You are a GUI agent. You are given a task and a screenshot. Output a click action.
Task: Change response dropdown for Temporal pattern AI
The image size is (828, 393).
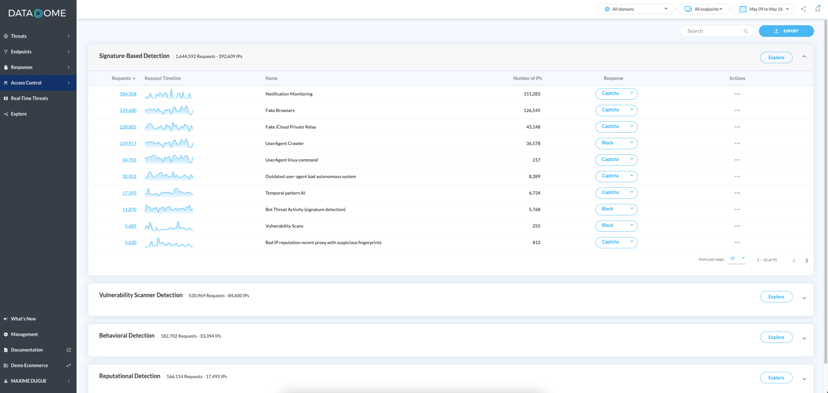point(616,193)
